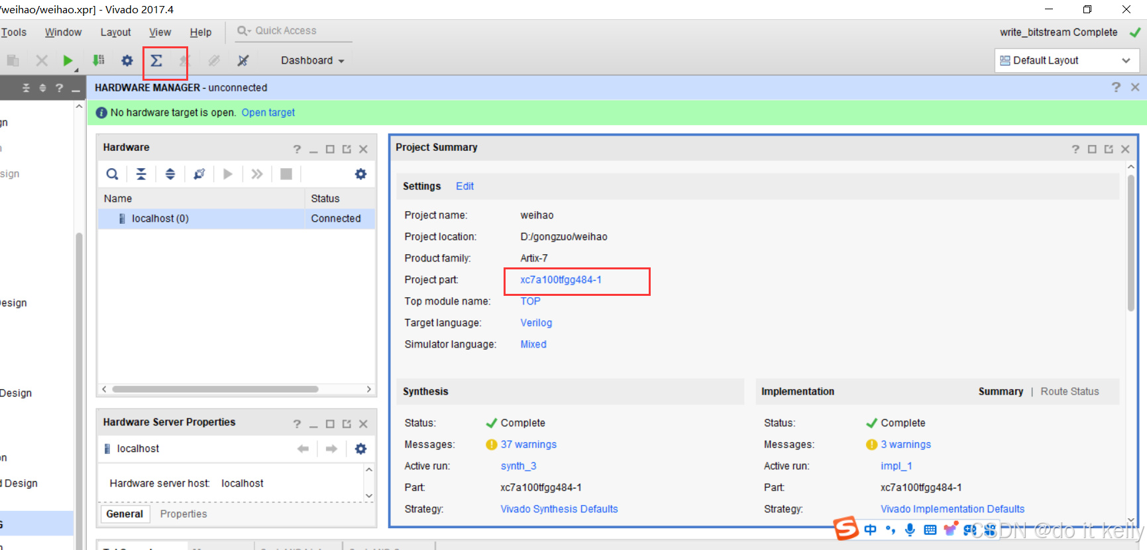Click the crossed tool icon beside Dashboard
The image size is (1147, 550).
click(243, 61)
